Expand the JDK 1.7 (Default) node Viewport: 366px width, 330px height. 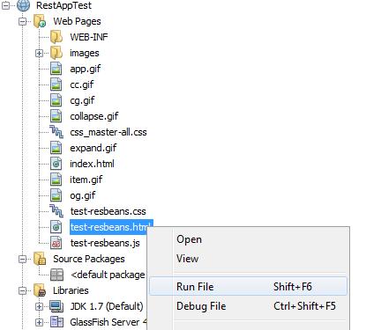coord(39,306)
